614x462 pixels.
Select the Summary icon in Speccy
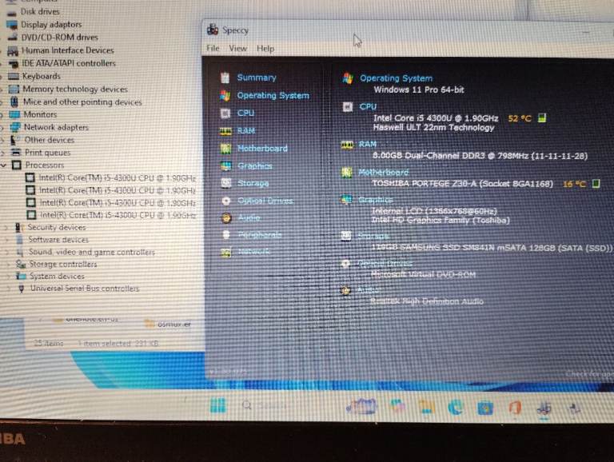click(225, 78)
